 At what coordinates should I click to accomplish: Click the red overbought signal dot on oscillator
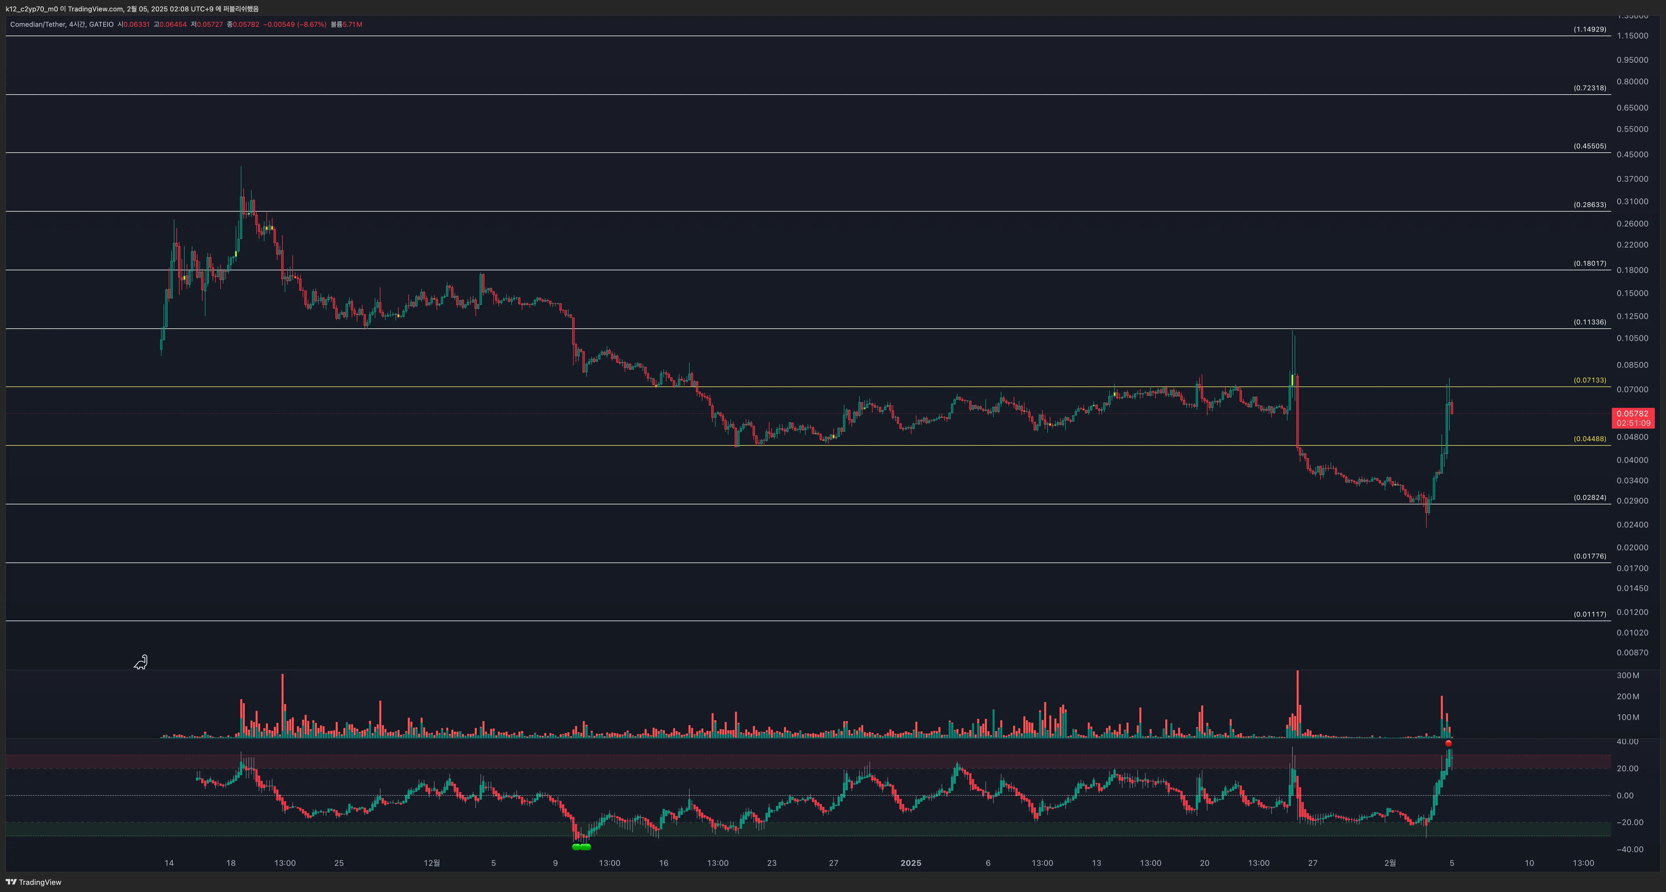pos(1448,743)
